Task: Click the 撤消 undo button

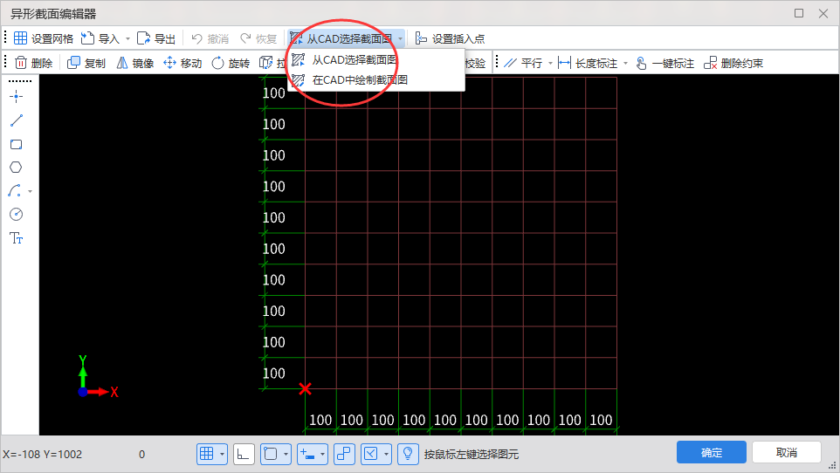Action: pyautogui.click(x=210, y=38)
